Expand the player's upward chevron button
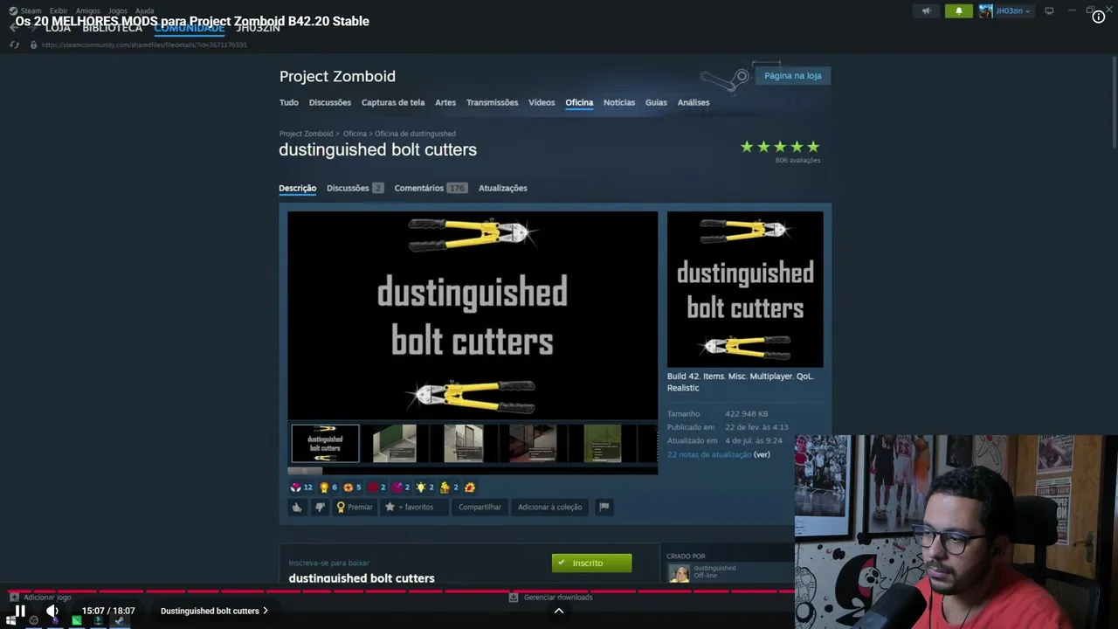The height and width of the screenshot is (629, 1118). [x=559, y=611]
